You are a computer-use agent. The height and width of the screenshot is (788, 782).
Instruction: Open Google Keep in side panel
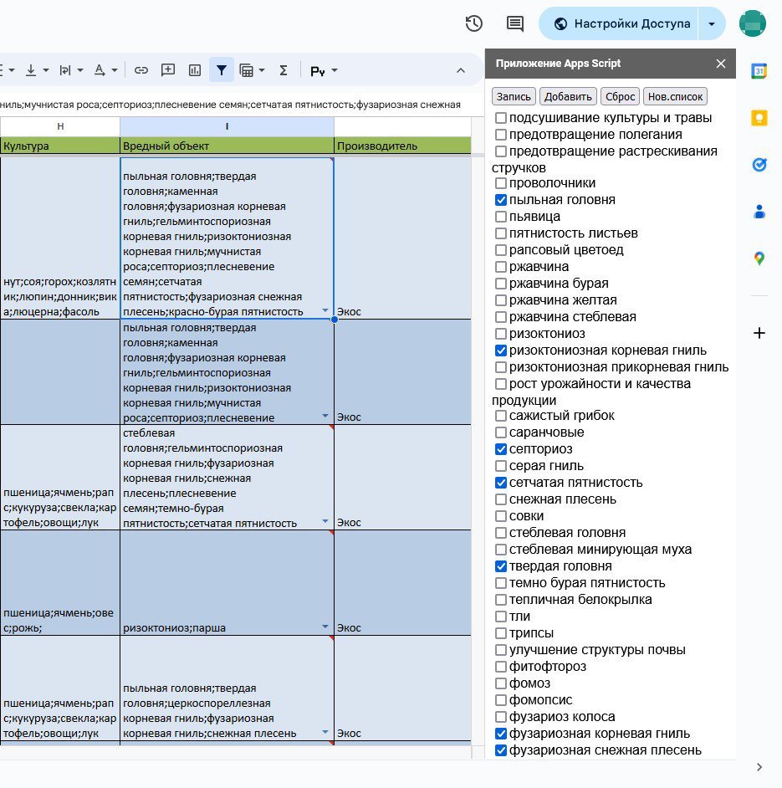pyautogui.click(x=759, y=118)
